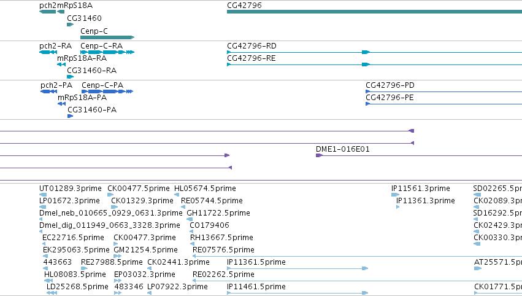Click the pch2-RA transcript glyph
Image resolution: width=522 pixels, height=296 pixels.
point(48,52)
